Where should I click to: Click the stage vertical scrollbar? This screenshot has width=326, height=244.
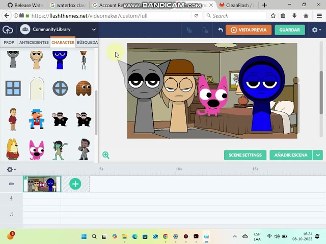[321, 93]
